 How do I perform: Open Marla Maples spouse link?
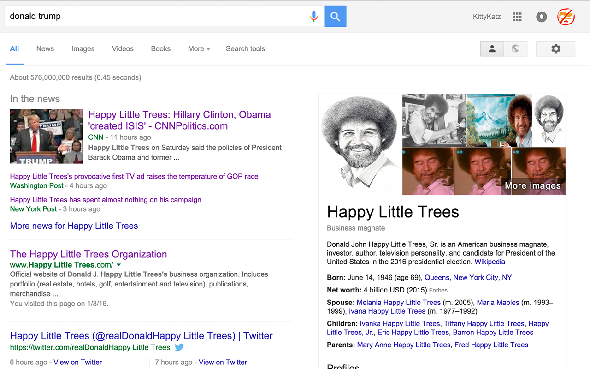[498, 303]
